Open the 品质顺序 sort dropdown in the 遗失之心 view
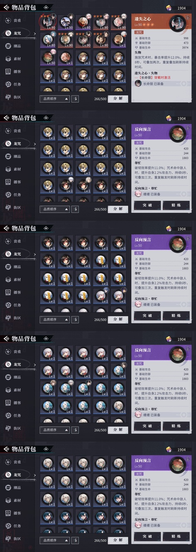This screenshot has height=552, width=196. (55, 99)
